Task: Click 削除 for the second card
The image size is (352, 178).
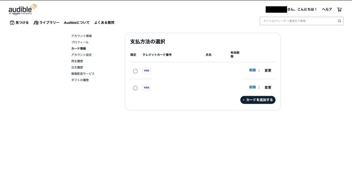Action: [x=253, y=87]
